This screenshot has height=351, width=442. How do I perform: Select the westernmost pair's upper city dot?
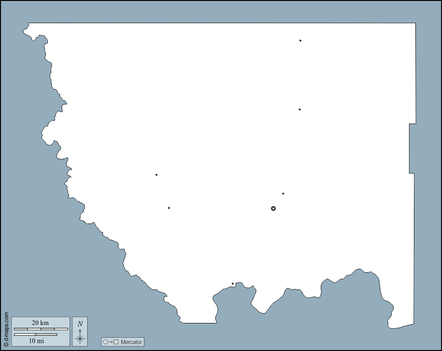(x=156, y=175)
